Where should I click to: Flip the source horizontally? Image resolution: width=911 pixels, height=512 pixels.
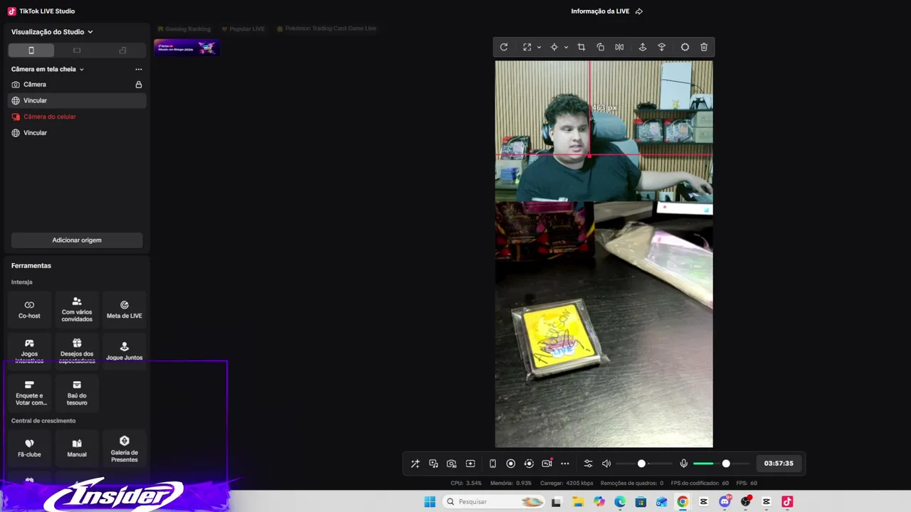point(619,47)
